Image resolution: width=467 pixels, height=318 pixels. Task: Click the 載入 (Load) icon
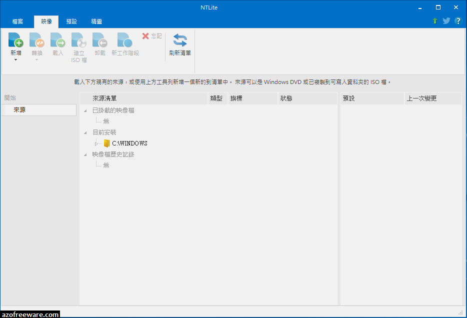click(x=58, y=40)
